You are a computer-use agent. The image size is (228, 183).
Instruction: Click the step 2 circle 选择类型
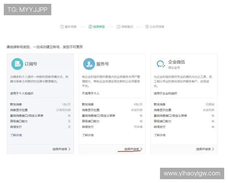pos(90,27)
